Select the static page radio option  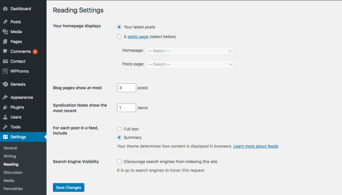pos(119,37)
